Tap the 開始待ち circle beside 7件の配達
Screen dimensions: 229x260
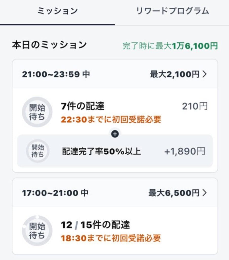click(37, 112)
